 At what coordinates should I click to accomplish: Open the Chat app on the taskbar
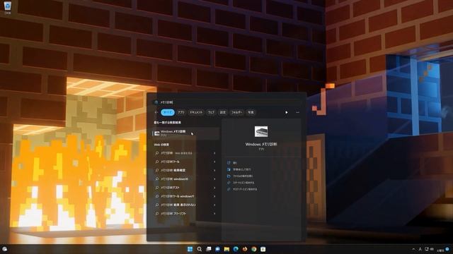click(217, 249)
